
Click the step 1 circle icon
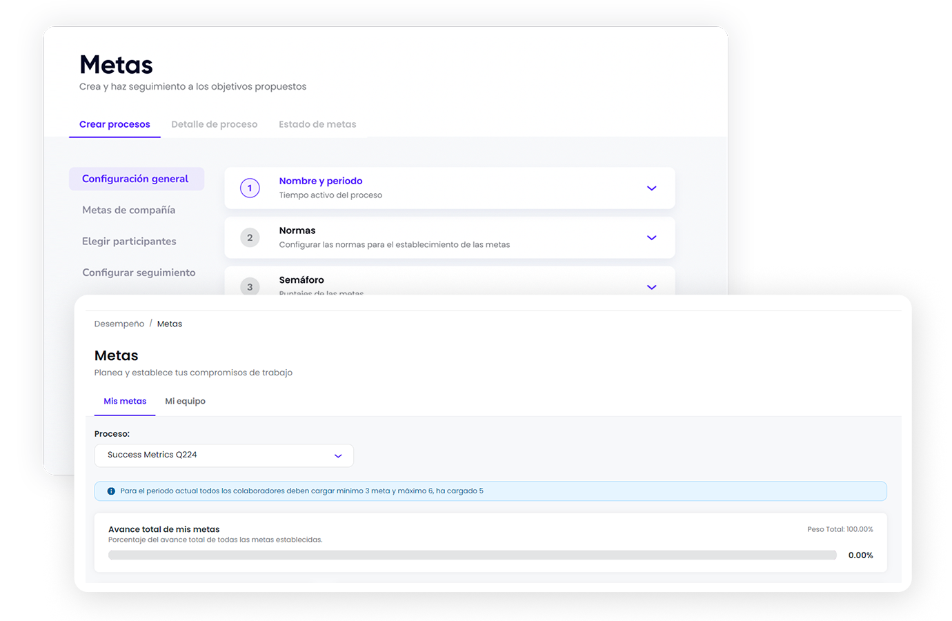(x=250, y=188)
